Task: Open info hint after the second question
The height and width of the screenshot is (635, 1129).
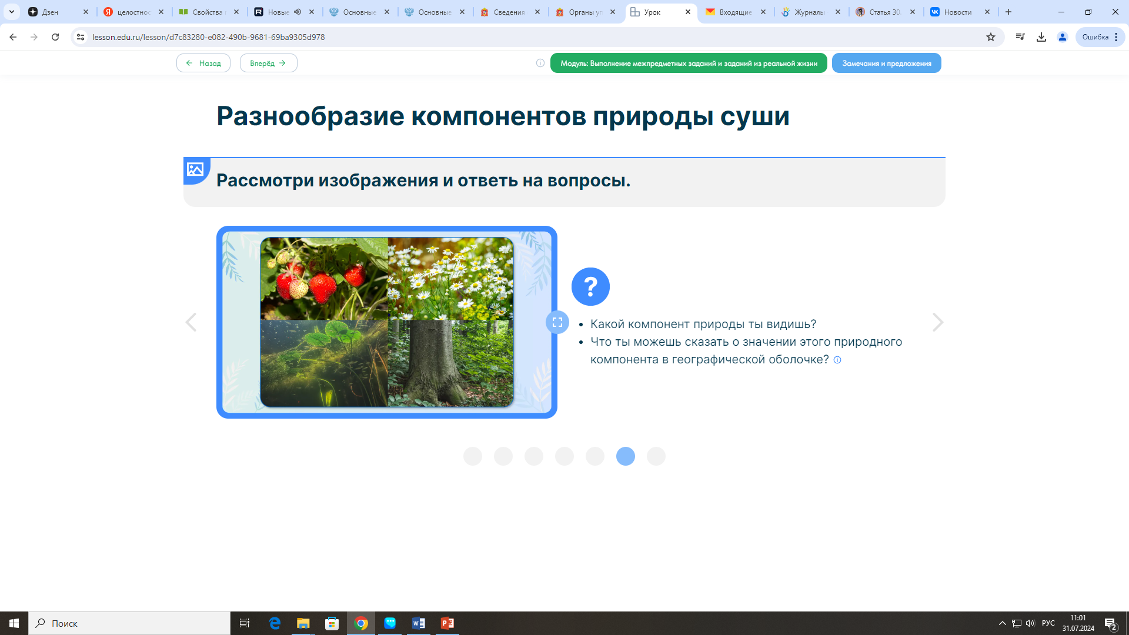Action: [x=837, y=360]
